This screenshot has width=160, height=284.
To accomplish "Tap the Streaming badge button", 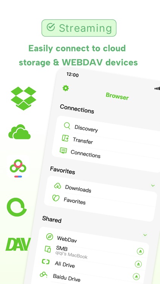I will coord(79,28).
